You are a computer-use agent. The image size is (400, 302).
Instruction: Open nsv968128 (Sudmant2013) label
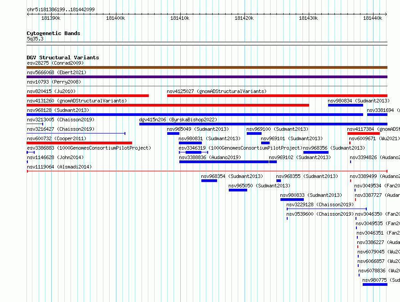point(58,110)
